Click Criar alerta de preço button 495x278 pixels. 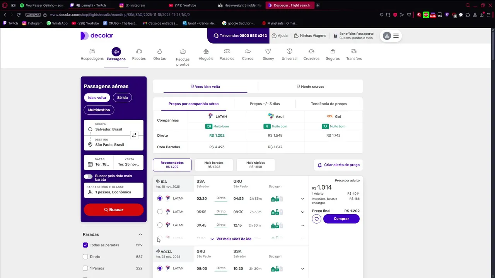pos(338,165)
